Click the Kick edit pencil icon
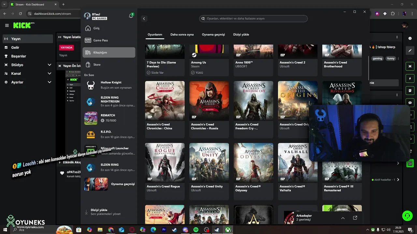This screenshot has height=234, width=417. [410, 50]
